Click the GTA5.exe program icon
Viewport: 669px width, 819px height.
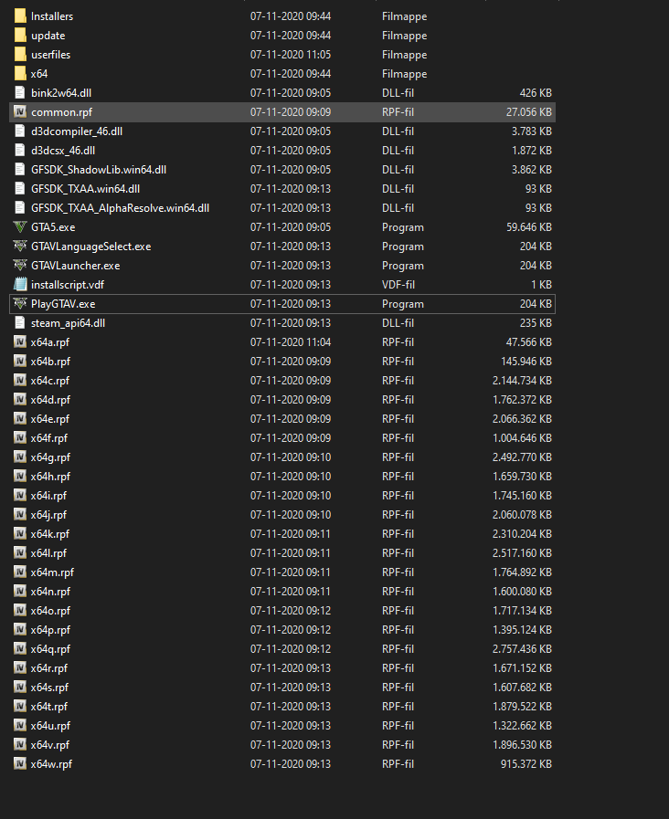pos(20,227)
